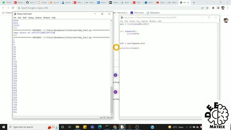Image resolution: width=231 pixels, height=130 pixels.
Task: Reload the Chrome page
Action: pyautogui.click(x=13, y=8)
